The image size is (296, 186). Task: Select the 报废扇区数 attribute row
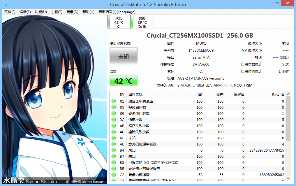pos(198,108)
